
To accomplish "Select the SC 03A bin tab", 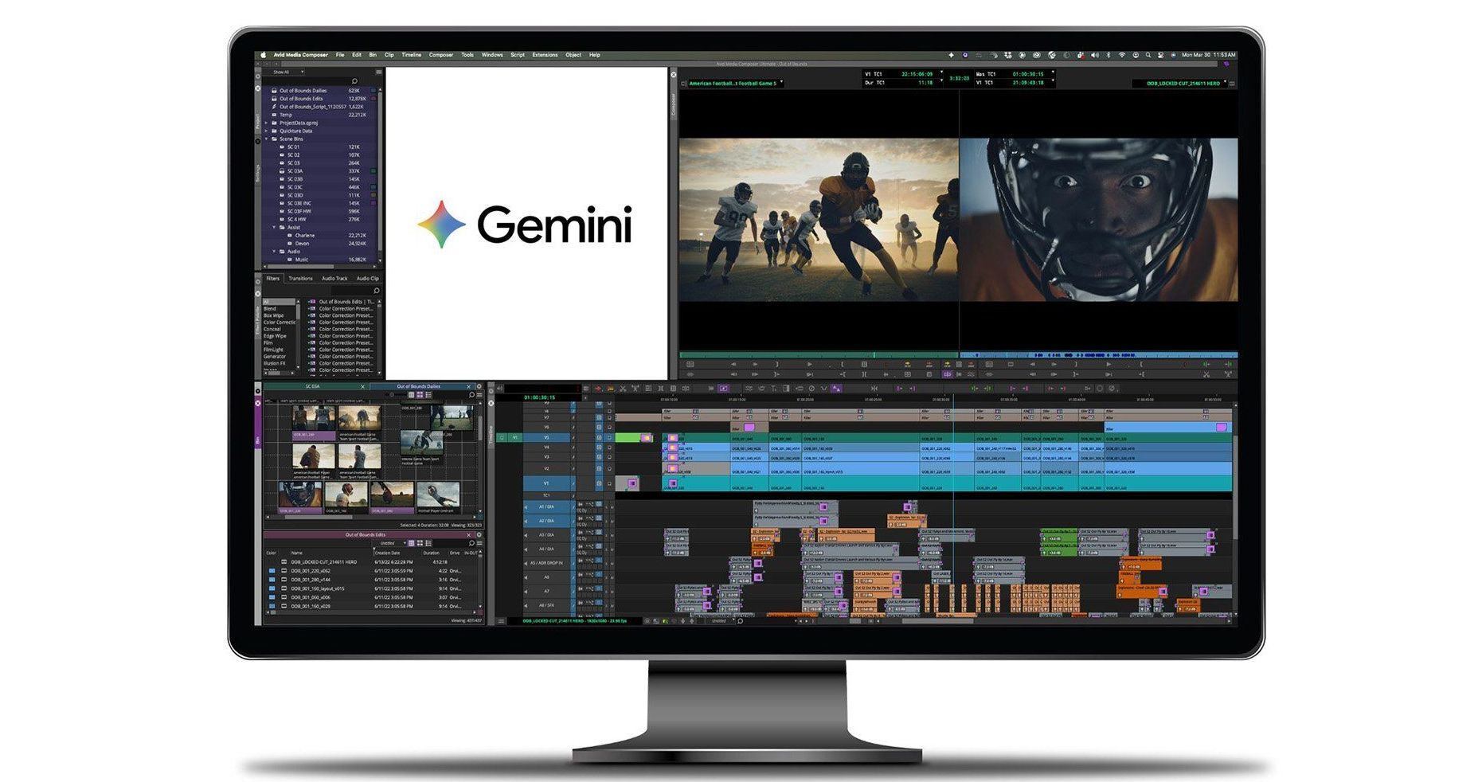I will [x=313, y=386].
